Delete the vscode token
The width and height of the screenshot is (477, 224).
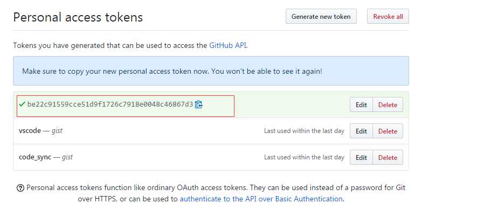click(x=388, y=131)
